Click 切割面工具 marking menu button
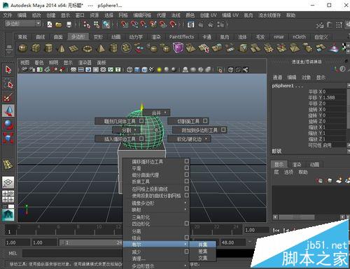Screen dimensions: 350x269 coord(188,121)
